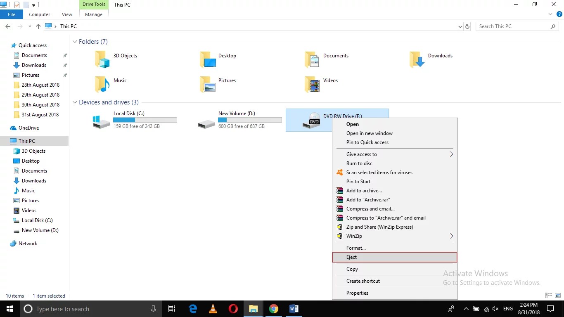Click the microphone icon in taskbar search

(x=153, y=309)
